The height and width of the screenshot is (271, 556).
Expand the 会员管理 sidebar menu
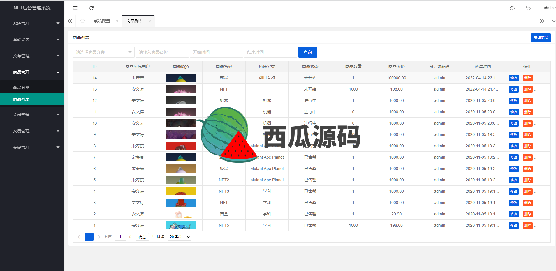pyautogui.click(x=32, y=115)
